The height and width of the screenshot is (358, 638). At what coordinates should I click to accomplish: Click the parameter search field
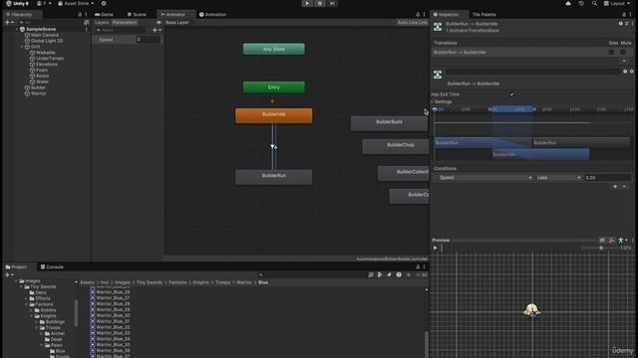121,30
